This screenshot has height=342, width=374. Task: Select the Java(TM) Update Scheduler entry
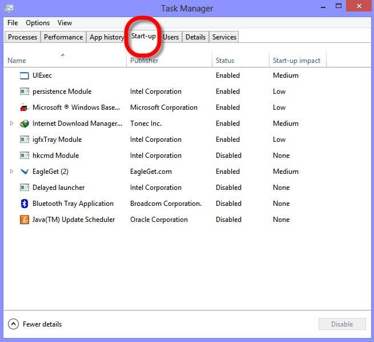(x=74, y=220)
